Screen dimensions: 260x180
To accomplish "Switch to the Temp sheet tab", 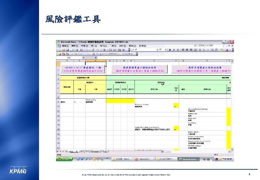I will [104, 152].
